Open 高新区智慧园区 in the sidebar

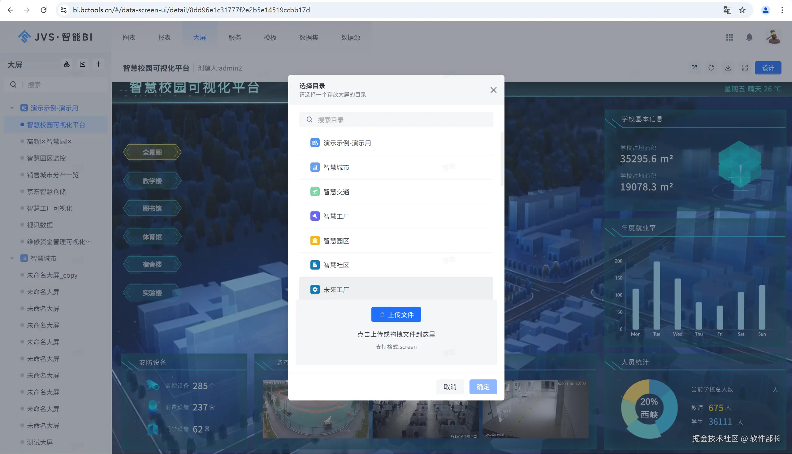pos(49,141)
